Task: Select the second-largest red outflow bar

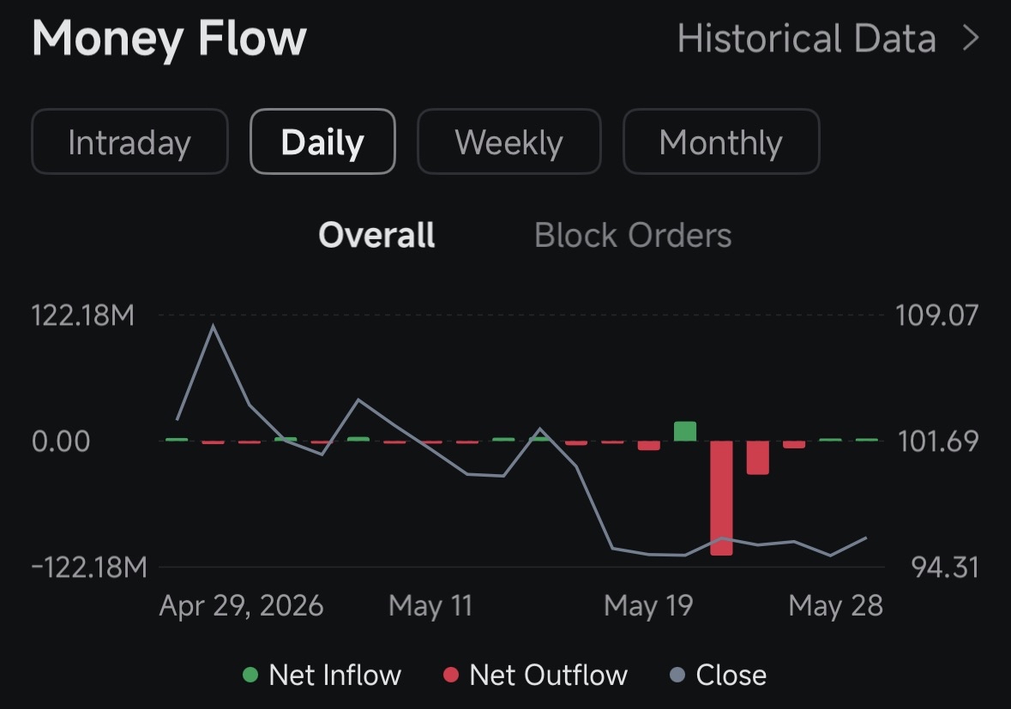Action: pos(757,458)
